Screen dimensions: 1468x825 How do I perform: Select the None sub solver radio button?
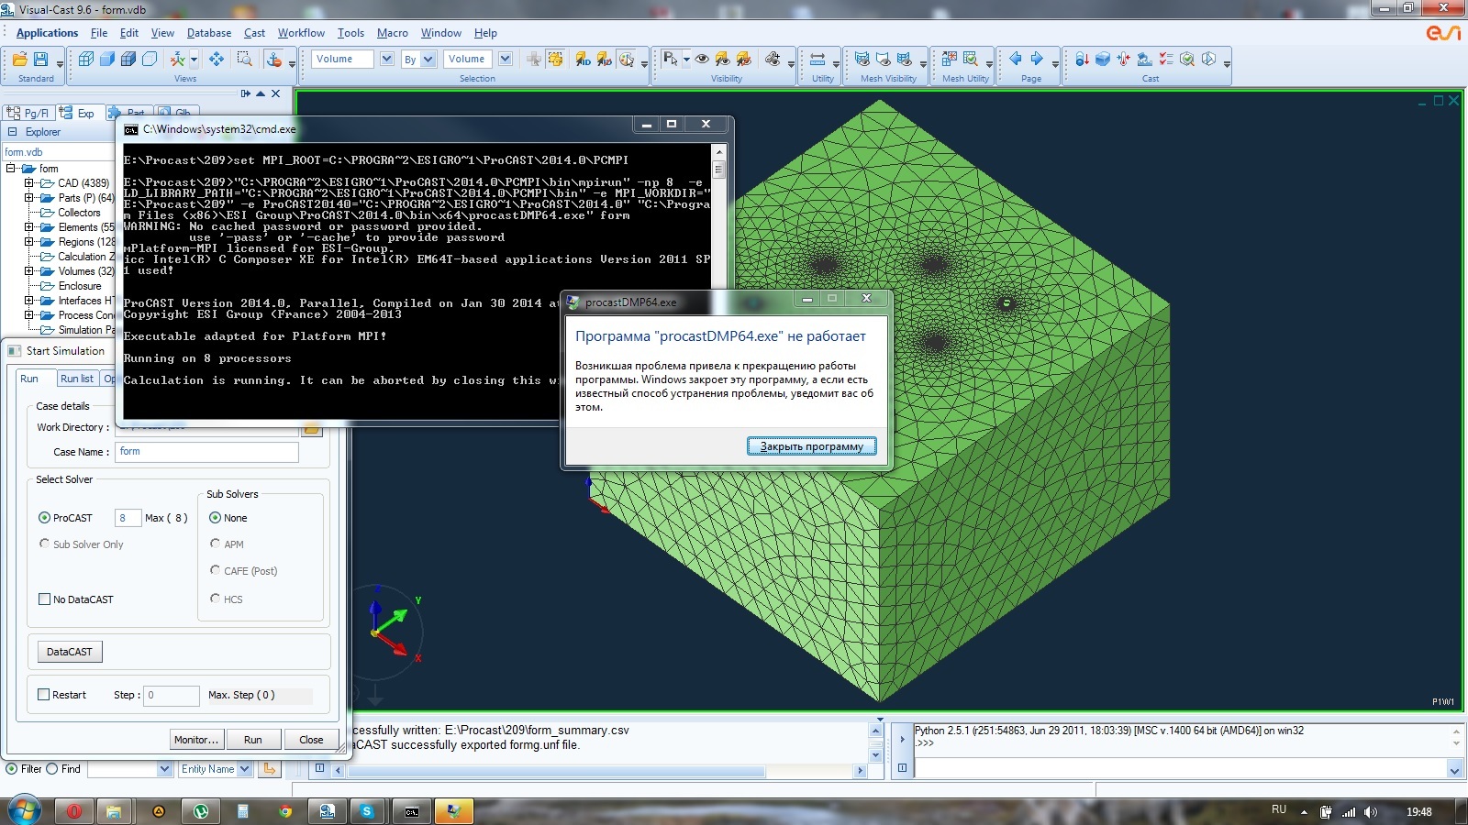[x=215, y=518]
